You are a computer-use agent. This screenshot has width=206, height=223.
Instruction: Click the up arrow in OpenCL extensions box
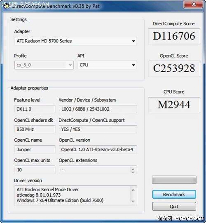(133, 168)
